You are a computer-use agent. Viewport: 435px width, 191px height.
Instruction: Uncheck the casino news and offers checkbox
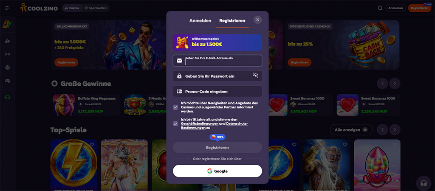[175, 107]
